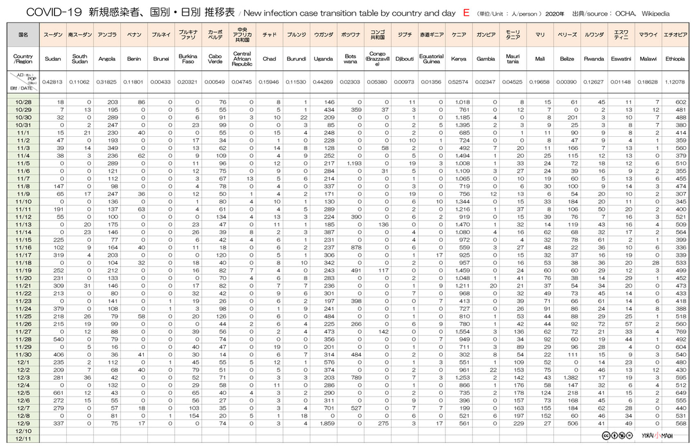696x447 pixels.
Task: Select the 'Kenya' column header
Action: [458, 59]
